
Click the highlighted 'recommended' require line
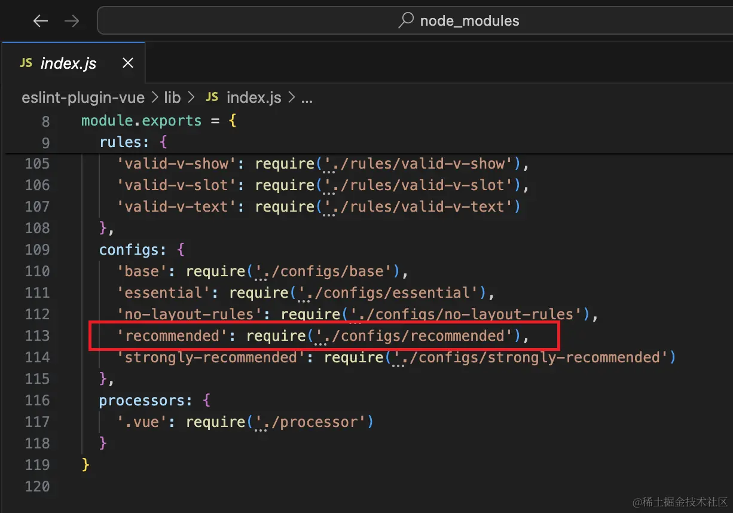click(x=323, y=335)
